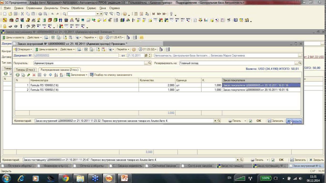
Task: Click the PowerPoint icon in taskbar
Action: click(125, 178)
